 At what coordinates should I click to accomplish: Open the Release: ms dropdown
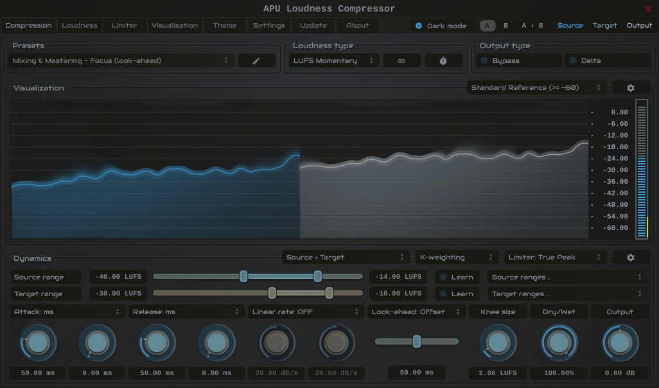(x=186, y=312)
